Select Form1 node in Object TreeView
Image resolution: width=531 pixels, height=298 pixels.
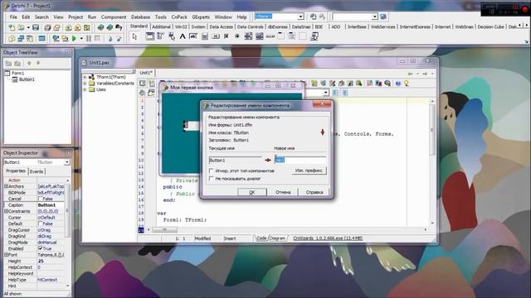[x=17, y=73]
